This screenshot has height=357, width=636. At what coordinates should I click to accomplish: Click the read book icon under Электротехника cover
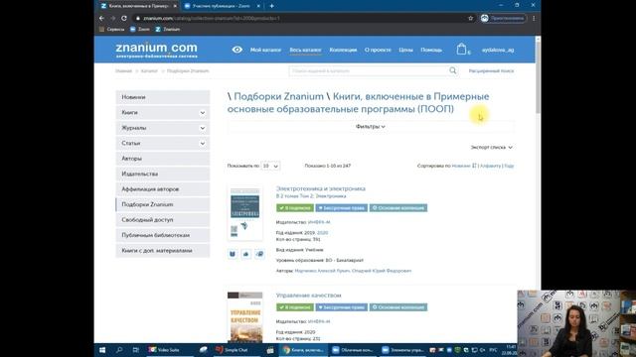tap(232, 254)
